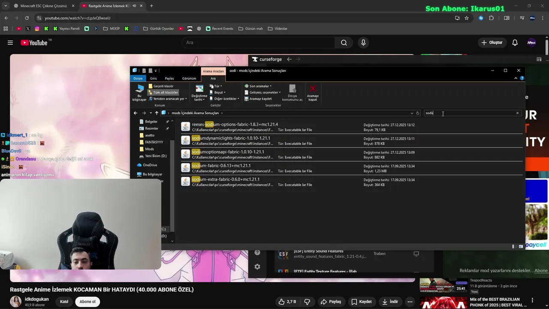Click the Arama Araçları contextual tab
Image resolution: width=549 pixels, height=309 pixels.
point(213,71)
